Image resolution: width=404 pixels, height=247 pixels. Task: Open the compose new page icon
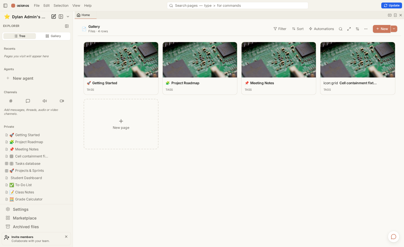(x=54, y=17)
